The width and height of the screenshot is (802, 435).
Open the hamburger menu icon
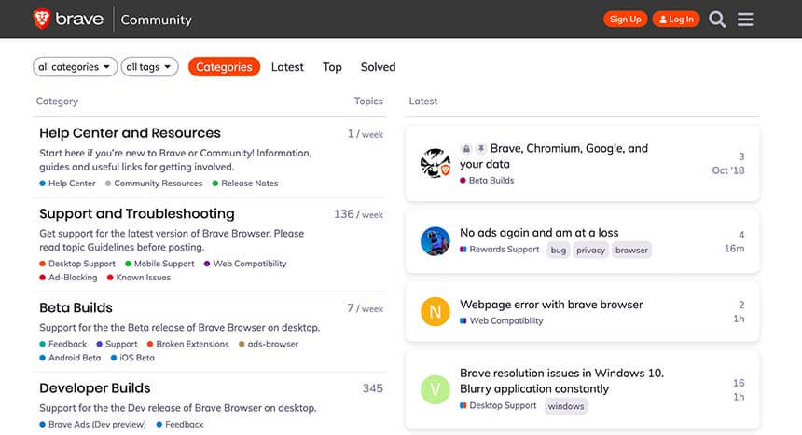(745, 20)
